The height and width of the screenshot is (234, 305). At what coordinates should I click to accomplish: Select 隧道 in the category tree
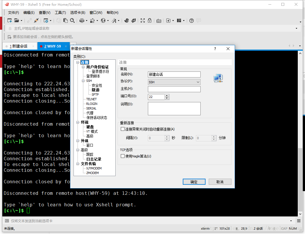[x=95, y=90]
